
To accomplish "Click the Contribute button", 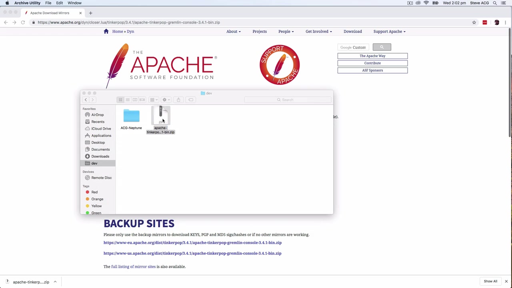I will pos(372,63).
